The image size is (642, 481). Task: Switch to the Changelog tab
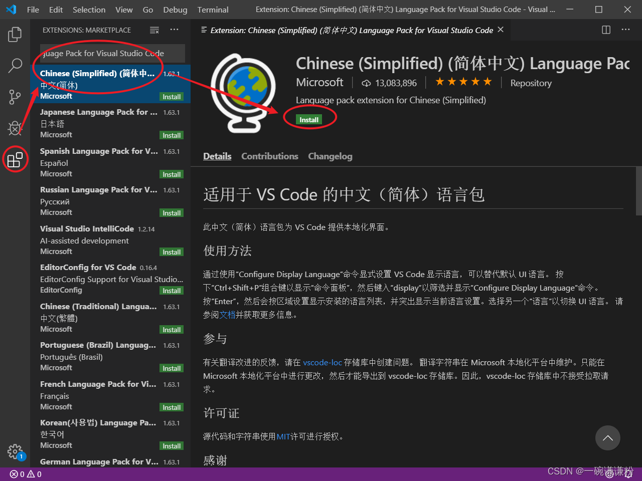coord(330,156)
